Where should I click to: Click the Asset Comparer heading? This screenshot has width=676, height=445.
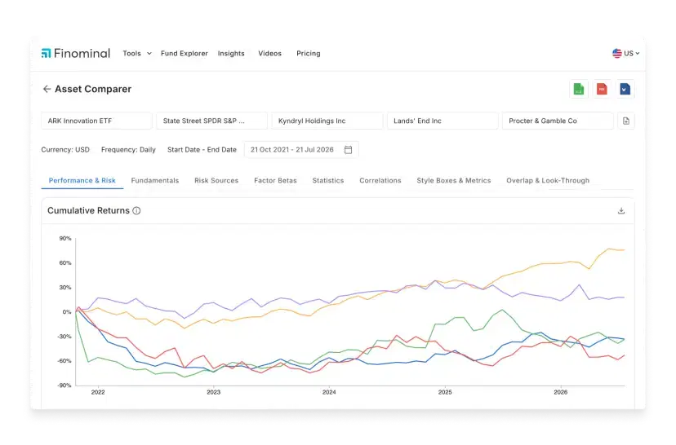coord(93,89)
